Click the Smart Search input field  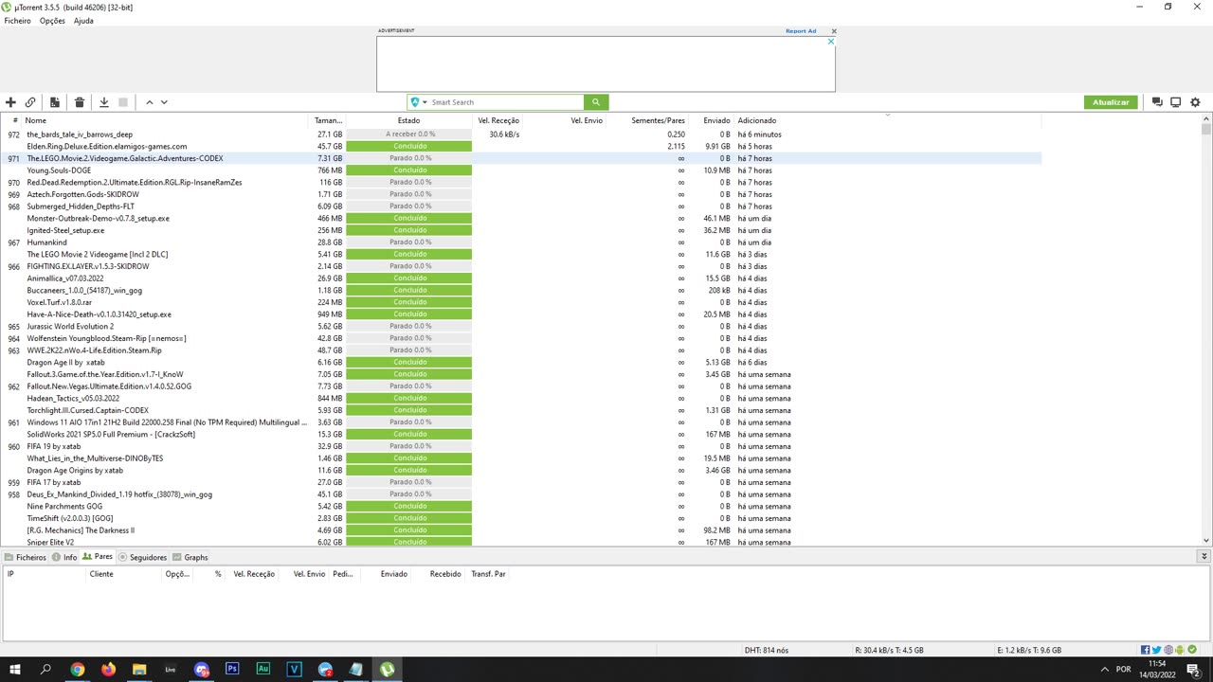pos(507,102)
